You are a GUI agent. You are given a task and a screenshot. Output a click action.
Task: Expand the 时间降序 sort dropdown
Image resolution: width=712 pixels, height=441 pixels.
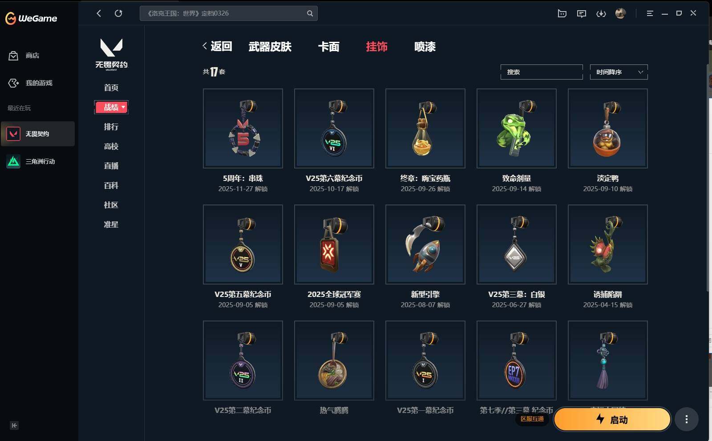pos(619,72)
